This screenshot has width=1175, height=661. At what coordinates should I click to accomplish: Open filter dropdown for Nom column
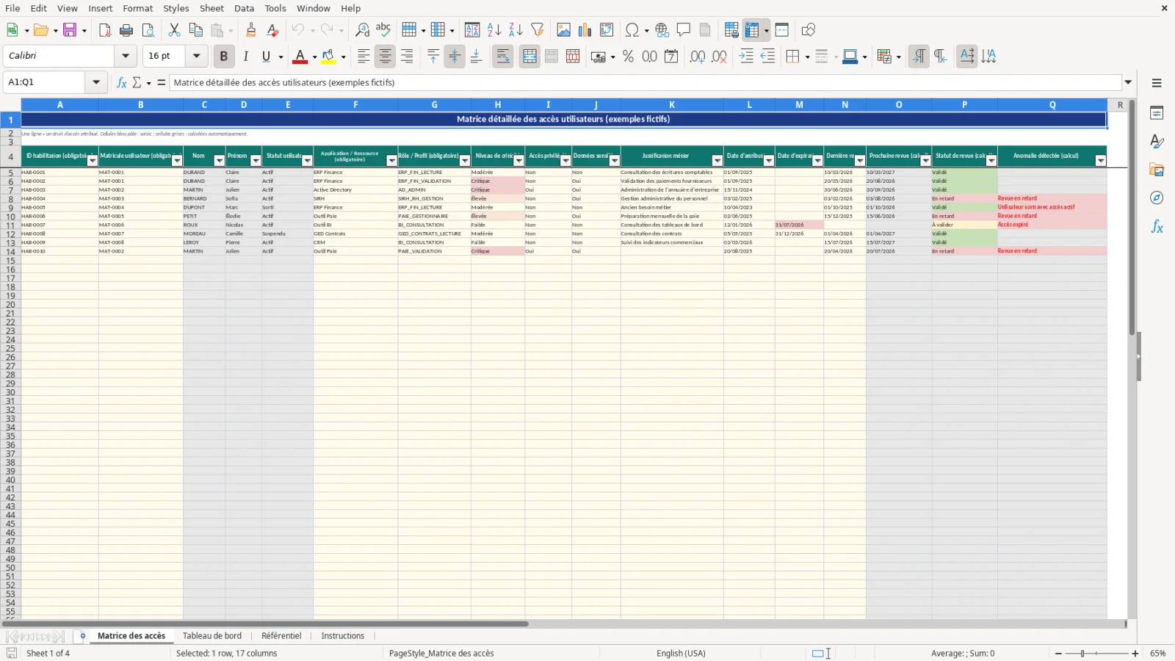pyautogui.click(x=219, y=161)
